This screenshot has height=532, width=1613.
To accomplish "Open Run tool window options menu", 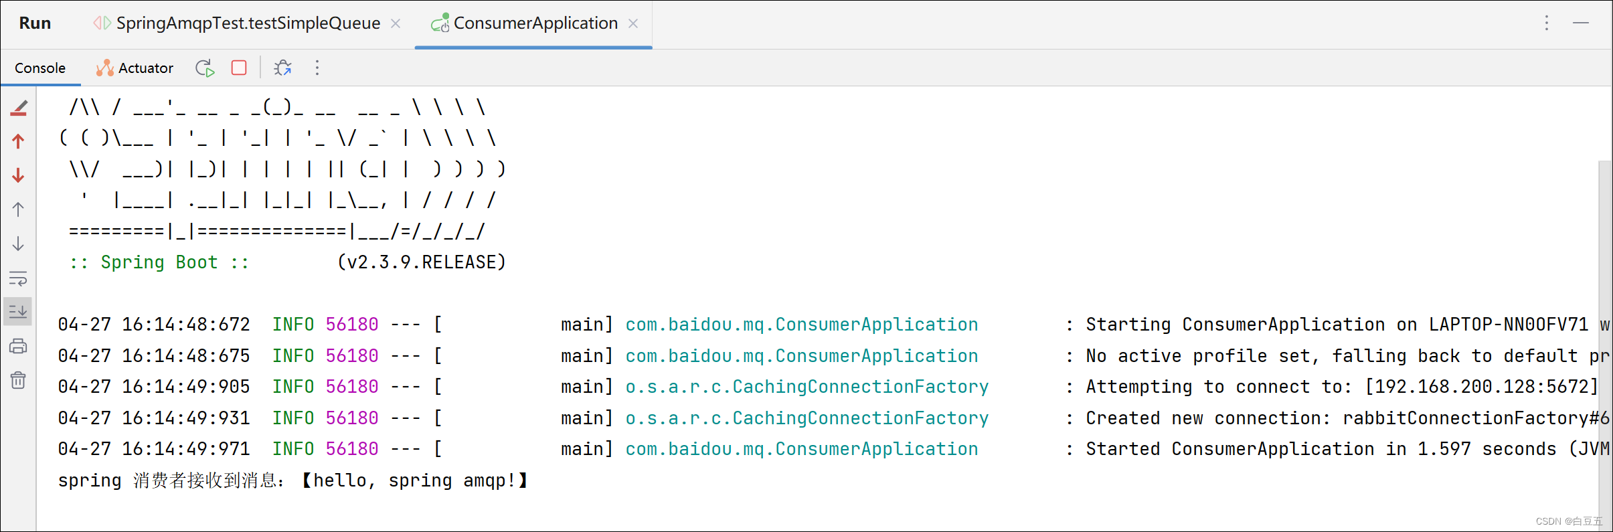I will tap(1547, 23).
